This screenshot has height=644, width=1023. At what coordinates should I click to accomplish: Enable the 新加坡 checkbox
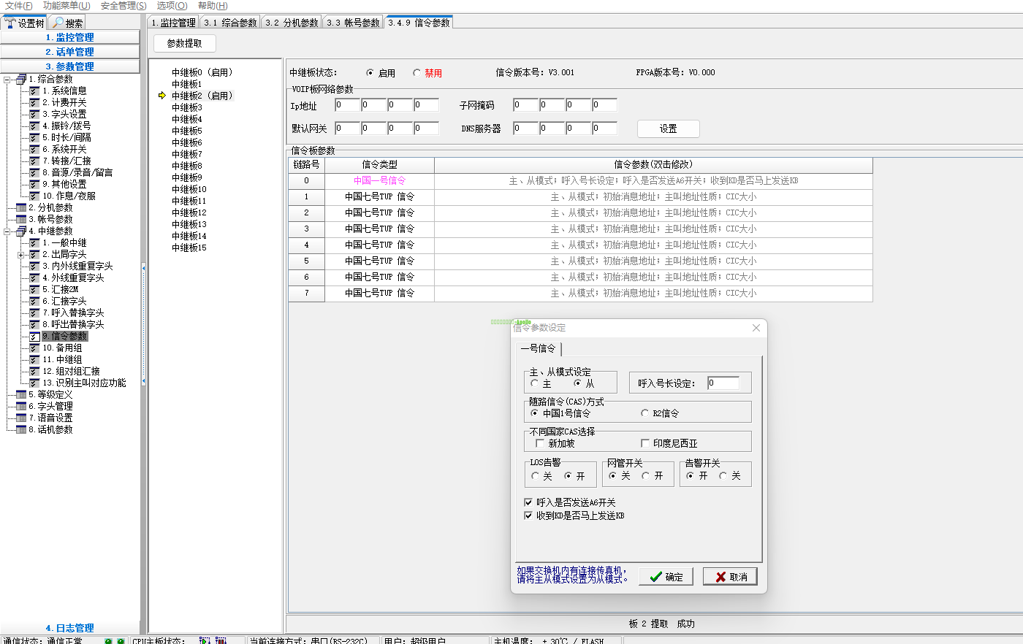(540, 443)
